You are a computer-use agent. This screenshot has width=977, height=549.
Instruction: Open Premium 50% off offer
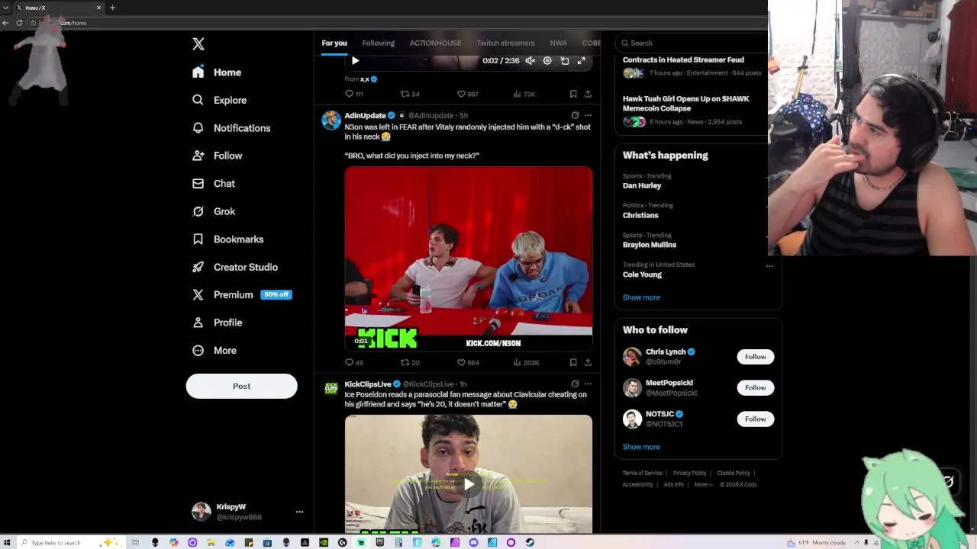pyautogui.click(x=241, y=295)
